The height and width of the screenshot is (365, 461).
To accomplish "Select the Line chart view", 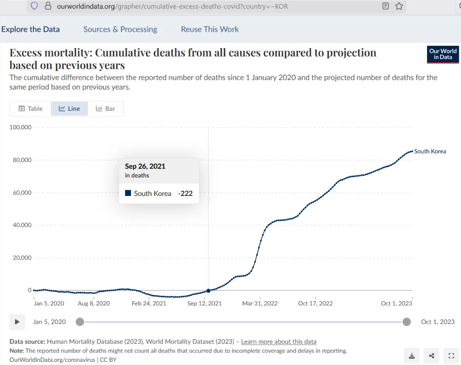I will click(x=69, y=109).
